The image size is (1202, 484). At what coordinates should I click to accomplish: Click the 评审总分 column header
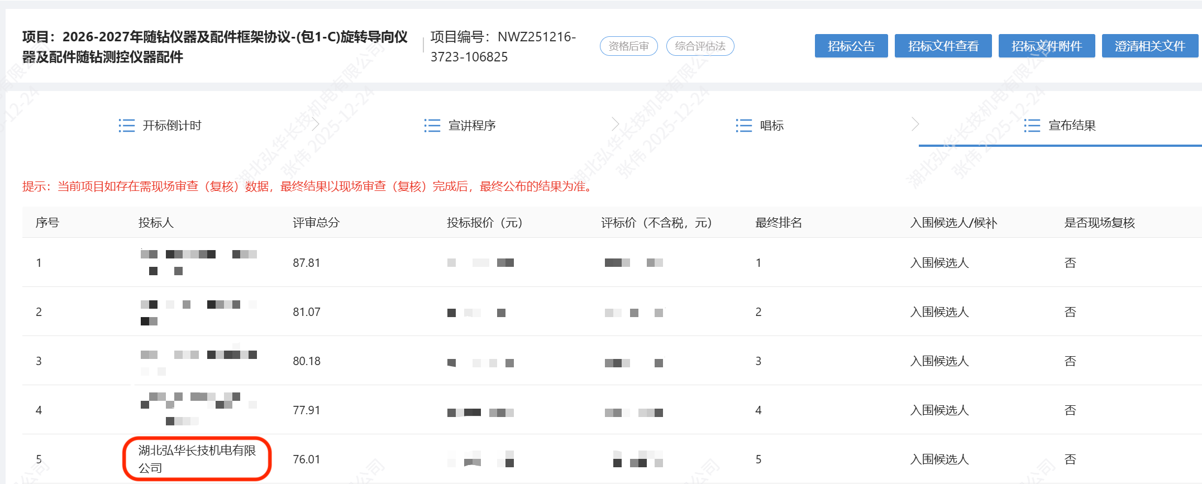316,223
